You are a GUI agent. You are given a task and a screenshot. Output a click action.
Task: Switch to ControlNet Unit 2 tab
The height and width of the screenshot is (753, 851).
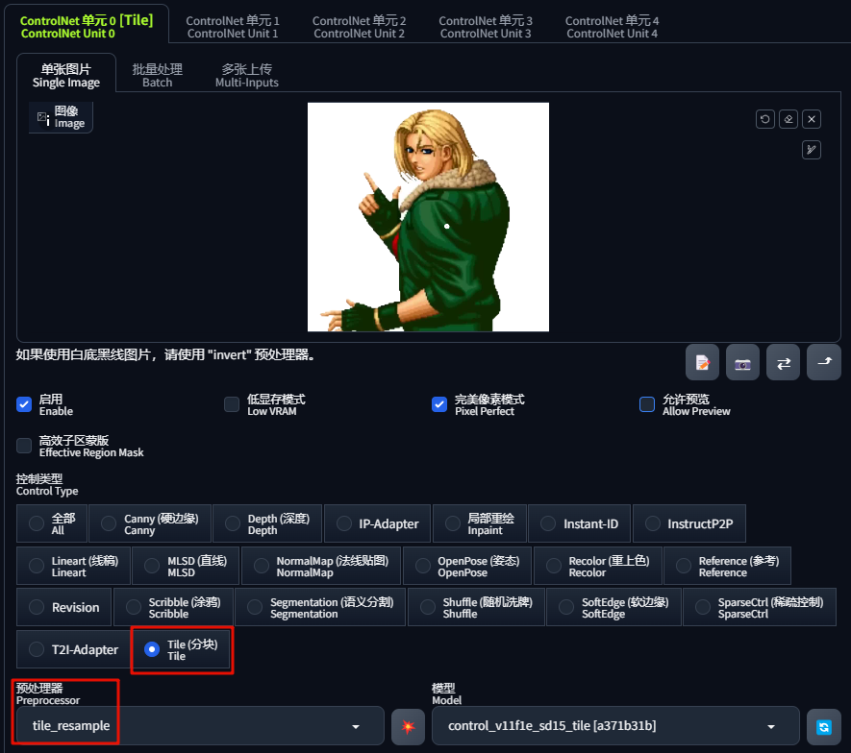(x=360, y=27)
